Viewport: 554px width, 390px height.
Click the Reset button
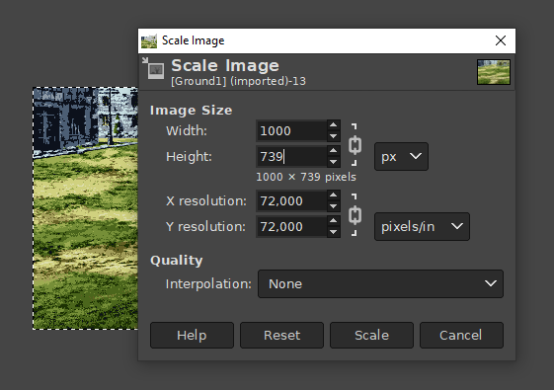pyautogui.click(x=281, y=335)
